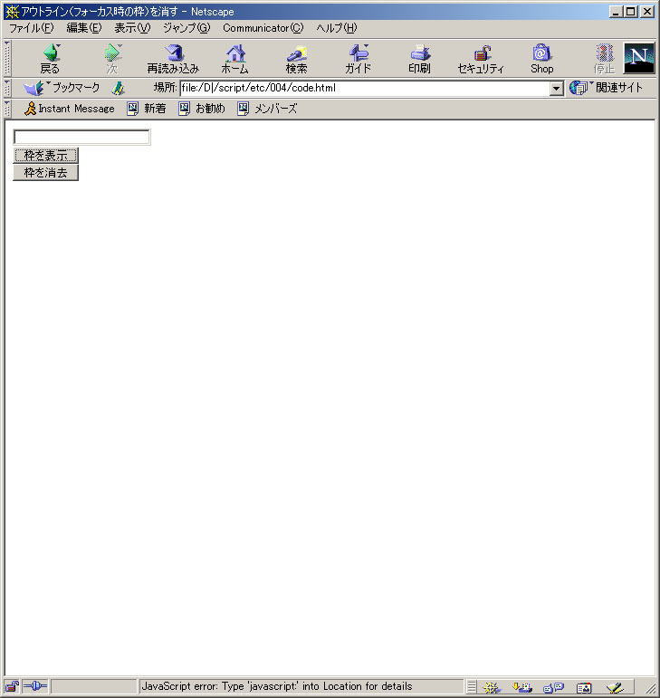
Task: Open the 編集(E) menu
Action: 83,28
